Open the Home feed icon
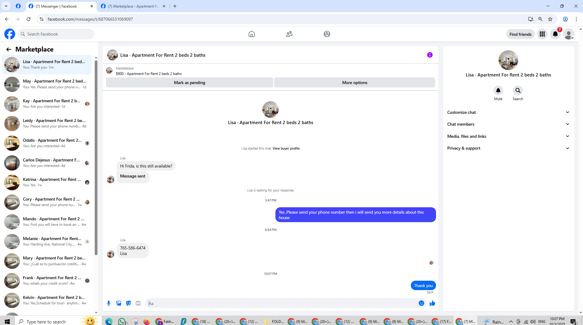The height and width of the screenshot is (325, 583). coord(251,34)
